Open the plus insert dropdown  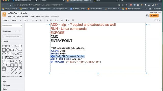point(67,20)
